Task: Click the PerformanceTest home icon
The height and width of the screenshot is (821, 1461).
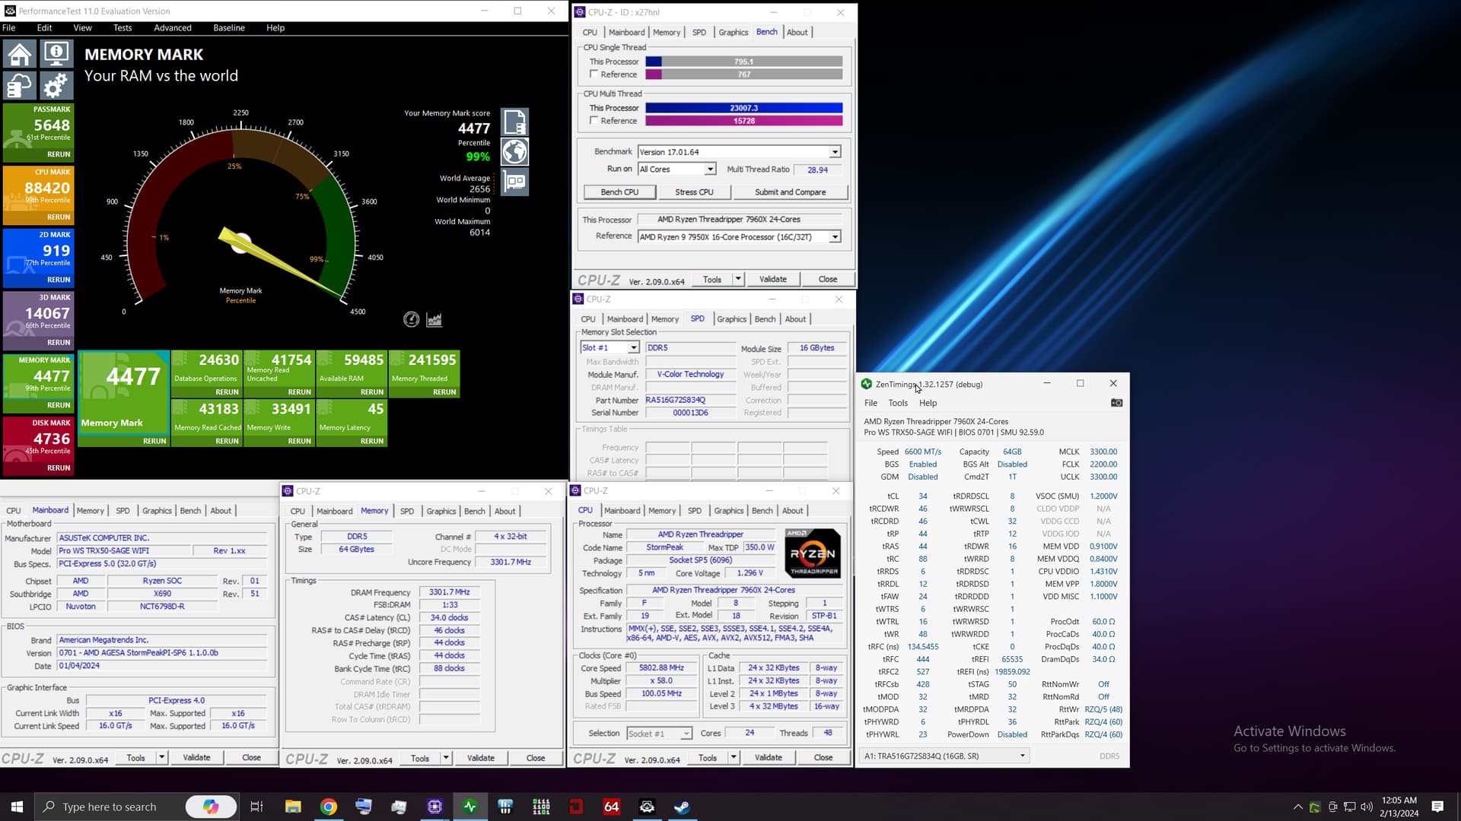Action: pyautogui.click(x=20, y=55)
